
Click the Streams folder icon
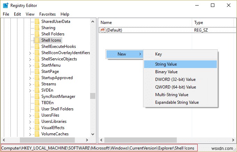(37, 84)
